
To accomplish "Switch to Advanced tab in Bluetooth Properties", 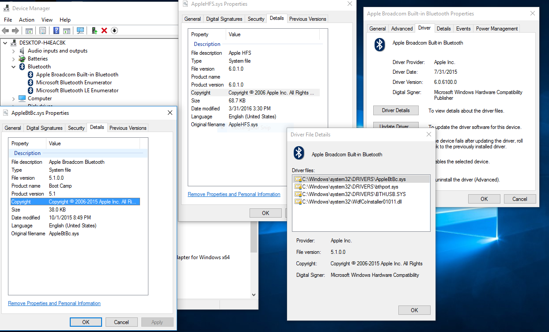I will click(x=402, y=29).
